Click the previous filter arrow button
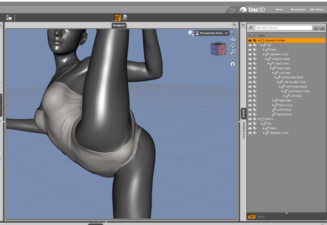327x225 pixels. click(x=316, y=27)
